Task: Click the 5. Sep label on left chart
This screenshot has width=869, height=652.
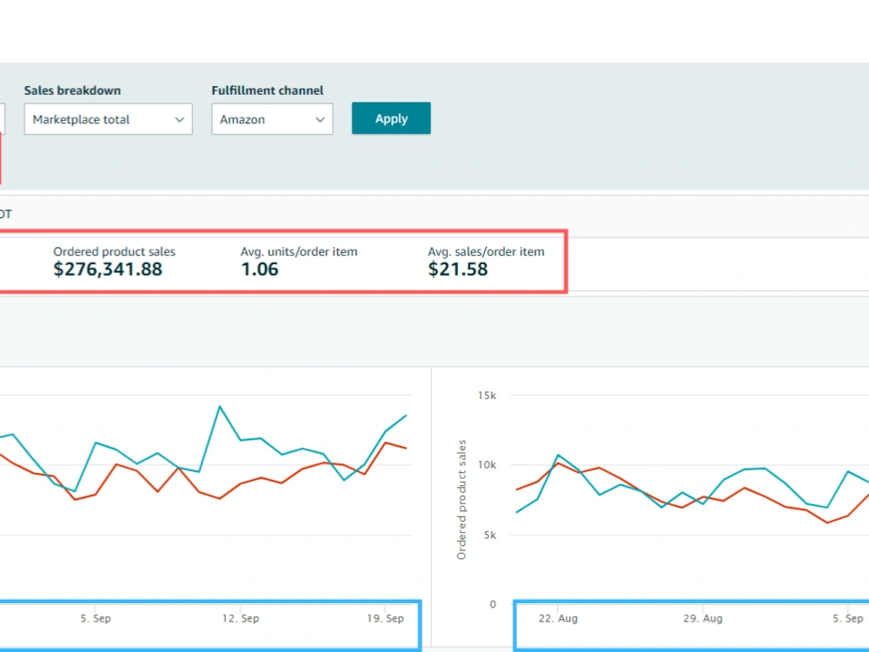Action: 96,618
